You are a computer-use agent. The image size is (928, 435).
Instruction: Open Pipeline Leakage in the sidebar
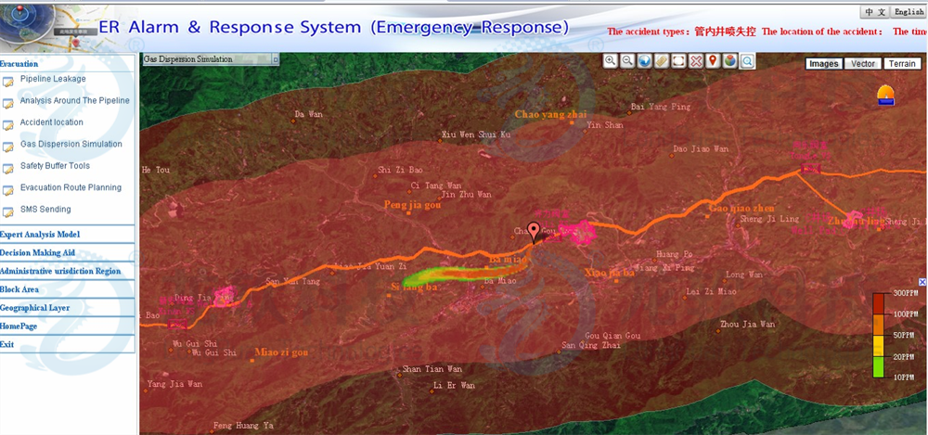point(53,79)
